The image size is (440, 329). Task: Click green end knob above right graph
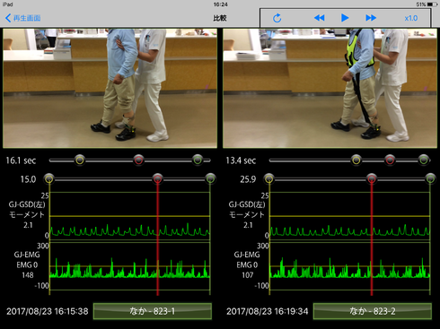430,178
